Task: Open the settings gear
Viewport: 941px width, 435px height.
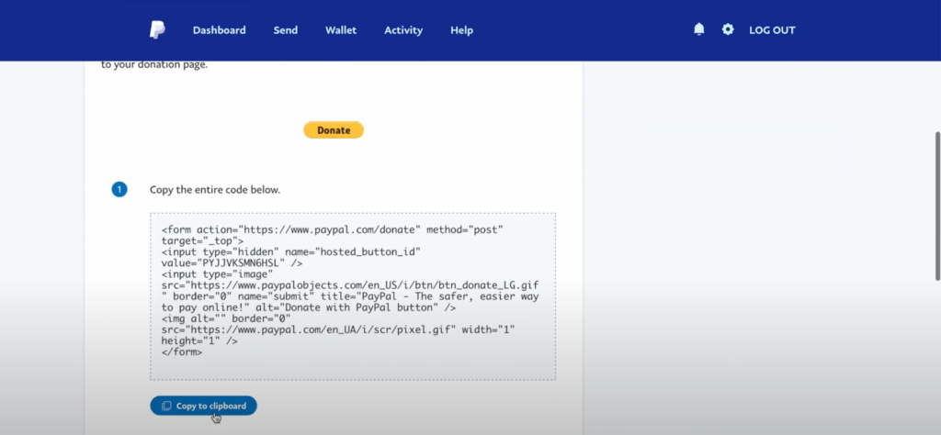Action: [x=728, y=29]
